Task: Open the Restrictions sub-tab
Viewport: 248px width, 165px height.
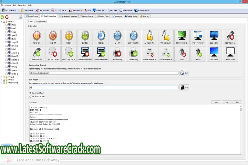Action: tap(41, 22)
